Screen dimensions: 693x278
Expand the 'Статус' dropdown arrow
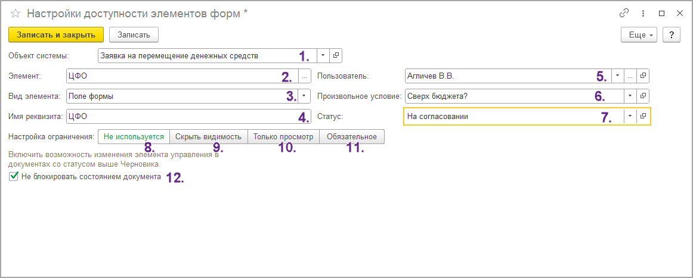click(630, 116)
